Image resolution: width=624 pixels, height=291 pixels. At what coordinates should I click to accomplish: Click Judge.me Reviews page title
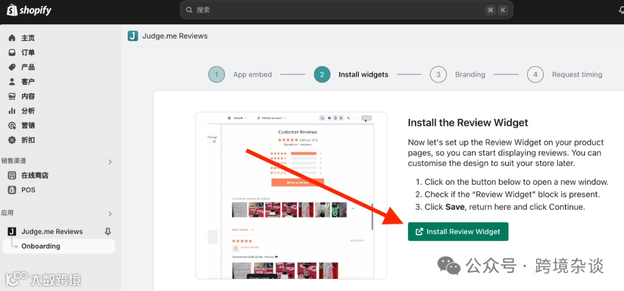[x=175, y=36]
